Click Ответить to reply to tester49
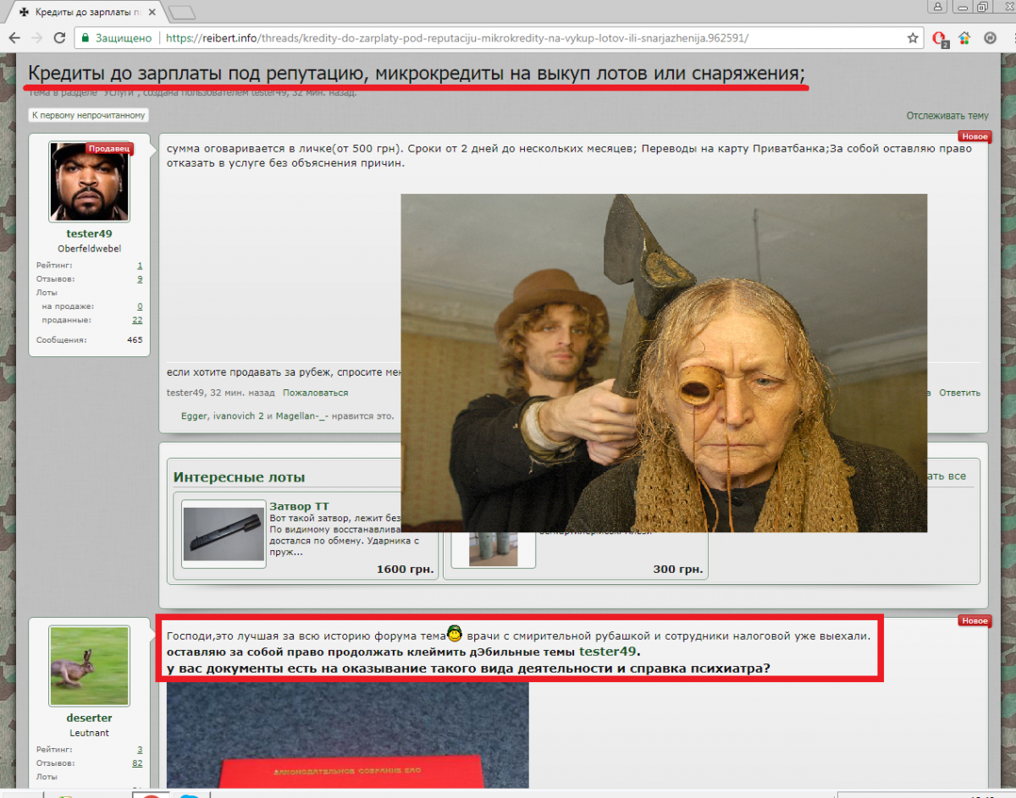 click(959, 393)
